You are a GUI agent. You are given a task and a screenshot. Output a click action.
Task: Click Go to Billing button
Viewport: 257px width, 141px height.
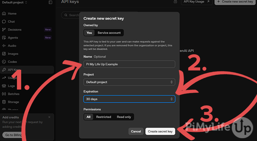click(x=13, y=135)
